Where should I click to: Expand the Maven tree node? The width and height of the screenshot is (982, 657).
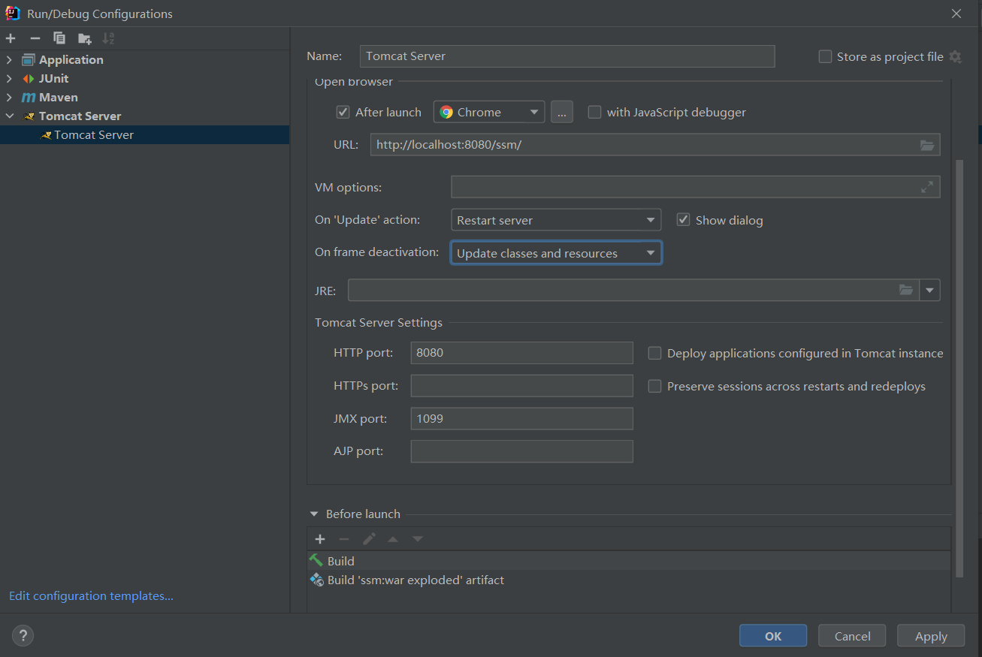click(x=10, y=98)
